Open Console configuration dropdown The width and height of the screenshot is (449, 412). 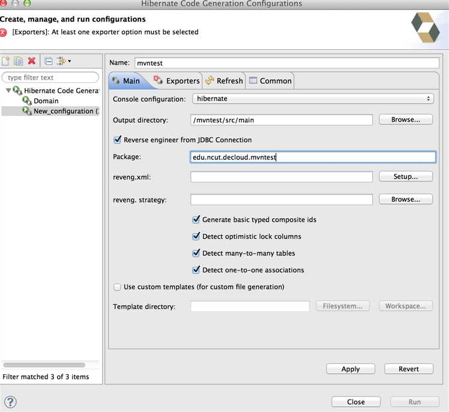click(313, 99)
